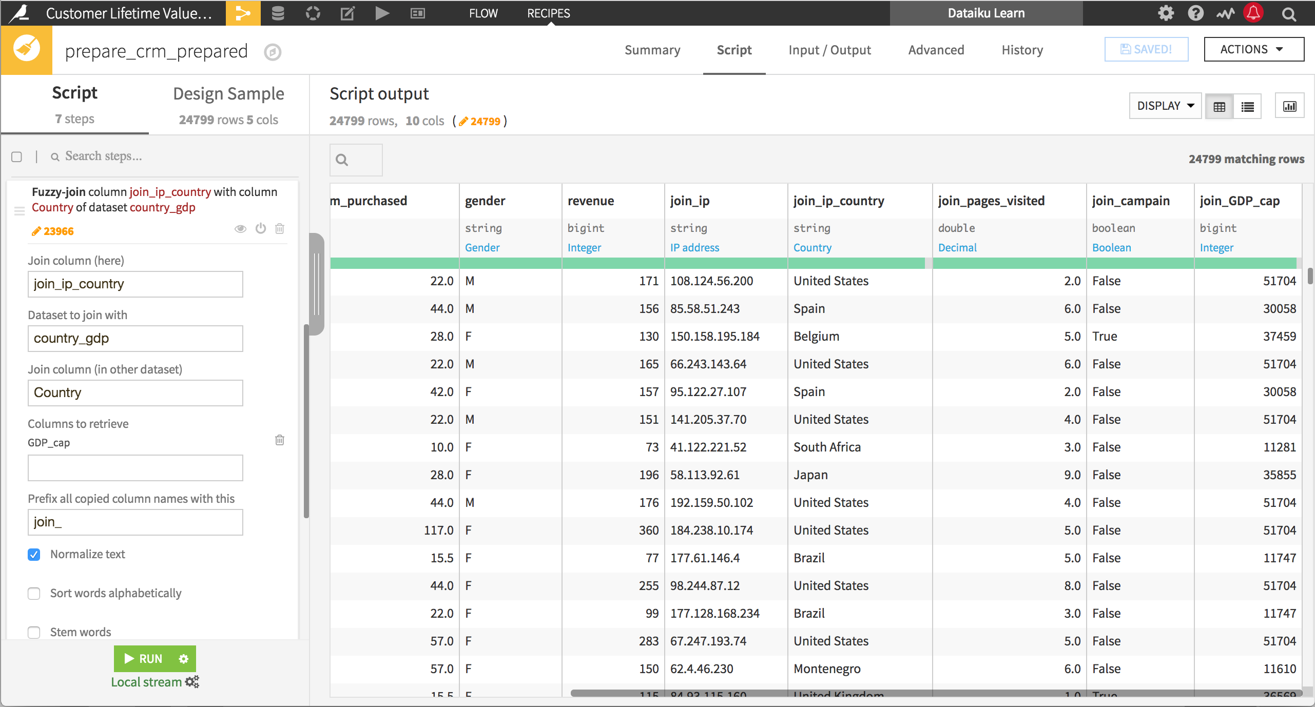Click the empty Columns to retrieve input

pos(136,468)
